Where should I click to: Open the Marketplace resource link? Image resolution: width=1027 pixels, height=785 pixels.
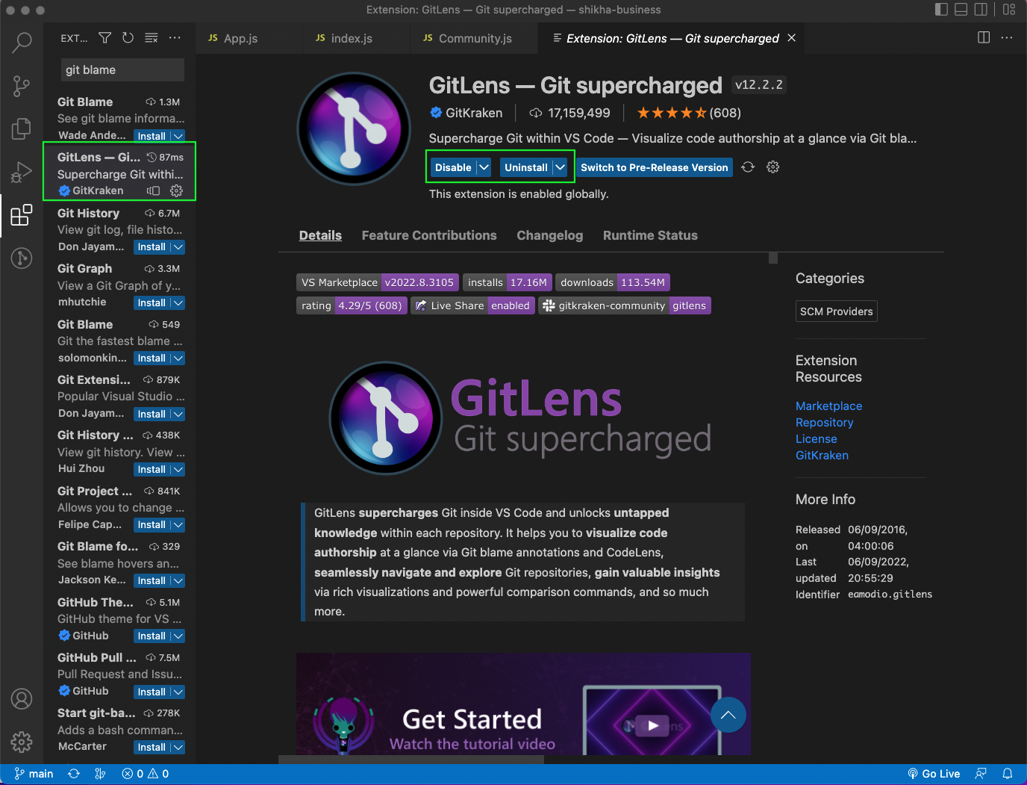click(828, 406)
